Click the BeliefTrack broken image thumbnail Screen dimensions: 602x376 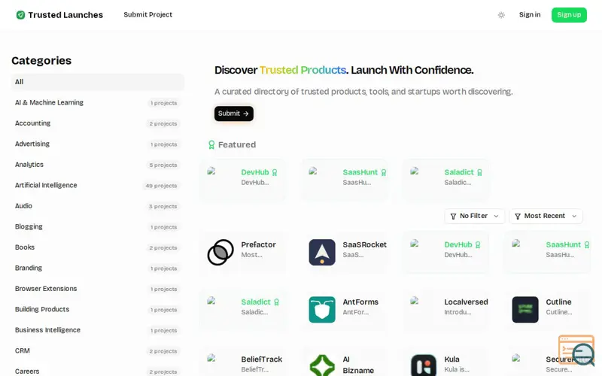211,359
